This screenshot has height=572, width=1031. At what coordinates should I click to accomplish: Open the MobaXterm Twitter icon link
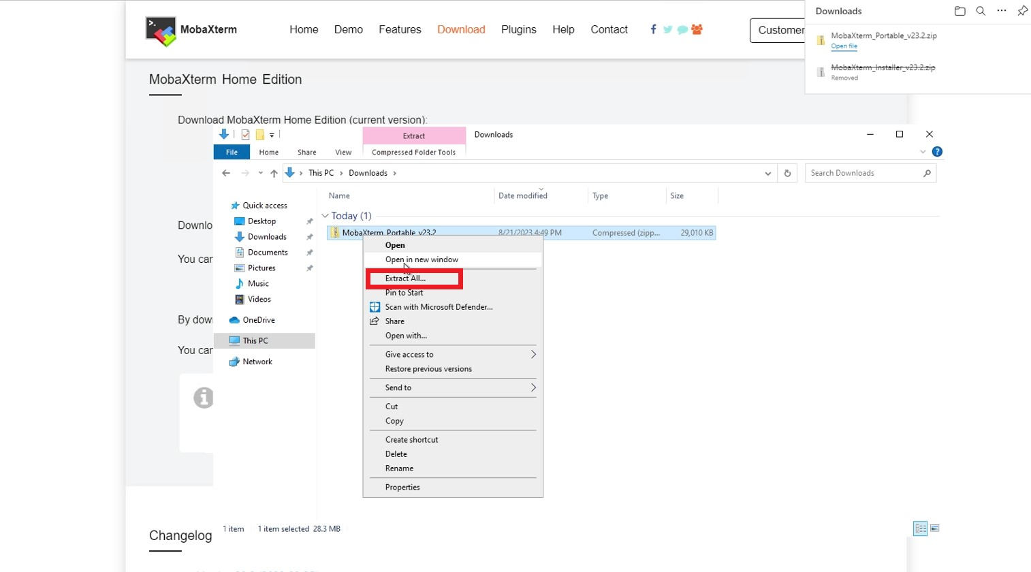point(667,29)
